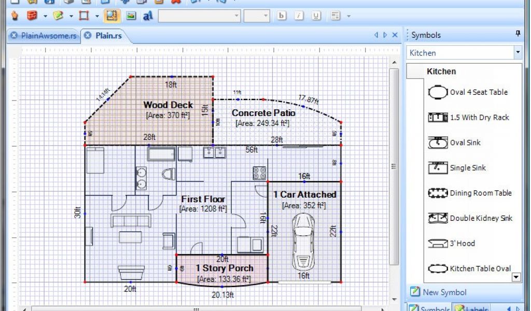Screen dimensions: 531x311
Task: Toggle italic text formatting
Action: 299,16
